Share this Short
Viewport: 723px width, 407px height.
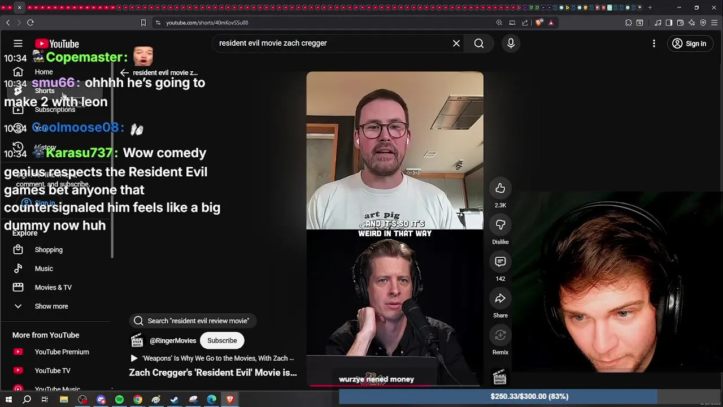point(500,298)
